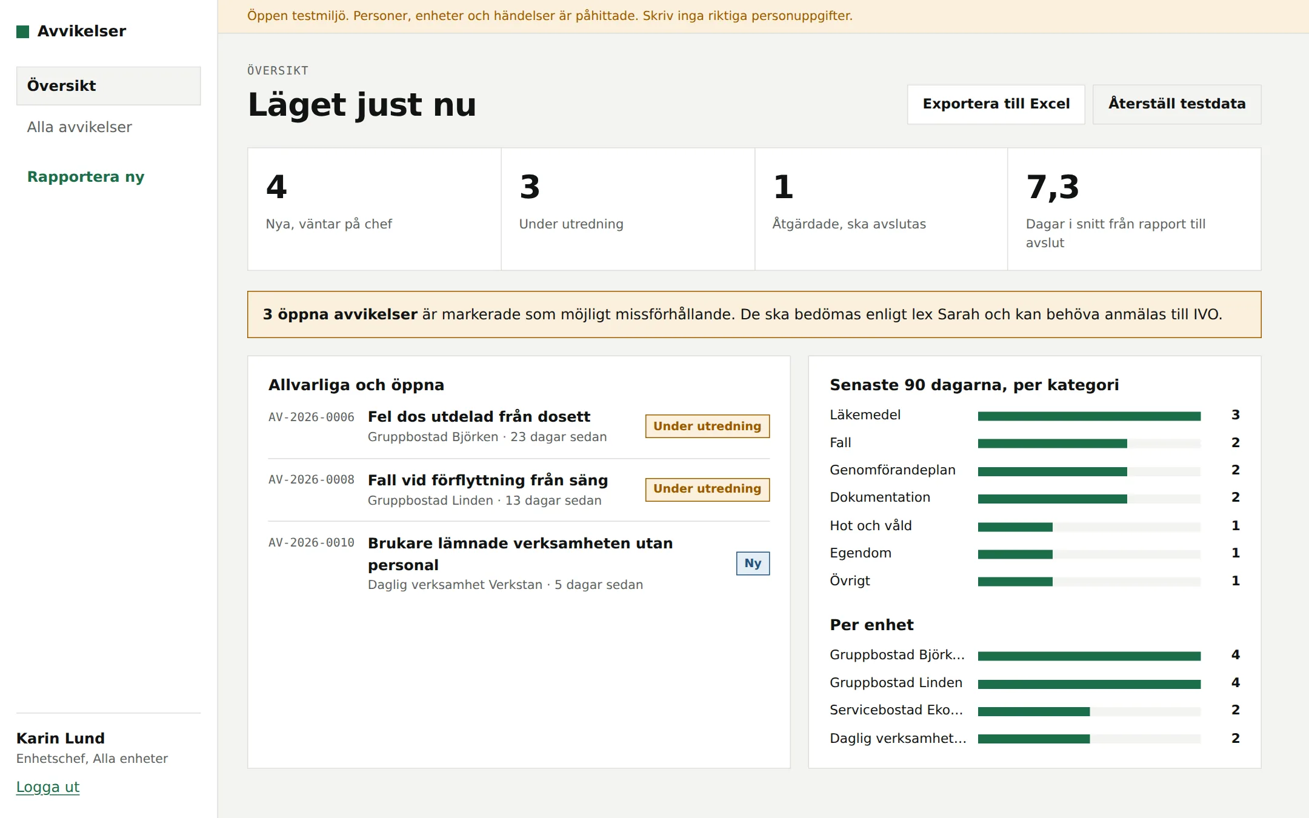Click the Per enhet heading
Screen dimensions: 1309x818
point(871,625)
